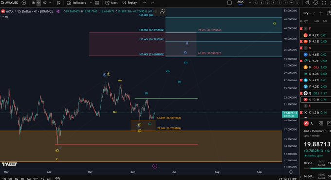Viewport: 331px width, 180px height.
Task: Enter fullscreen mode icon
Action: click(x=324, y=3)
